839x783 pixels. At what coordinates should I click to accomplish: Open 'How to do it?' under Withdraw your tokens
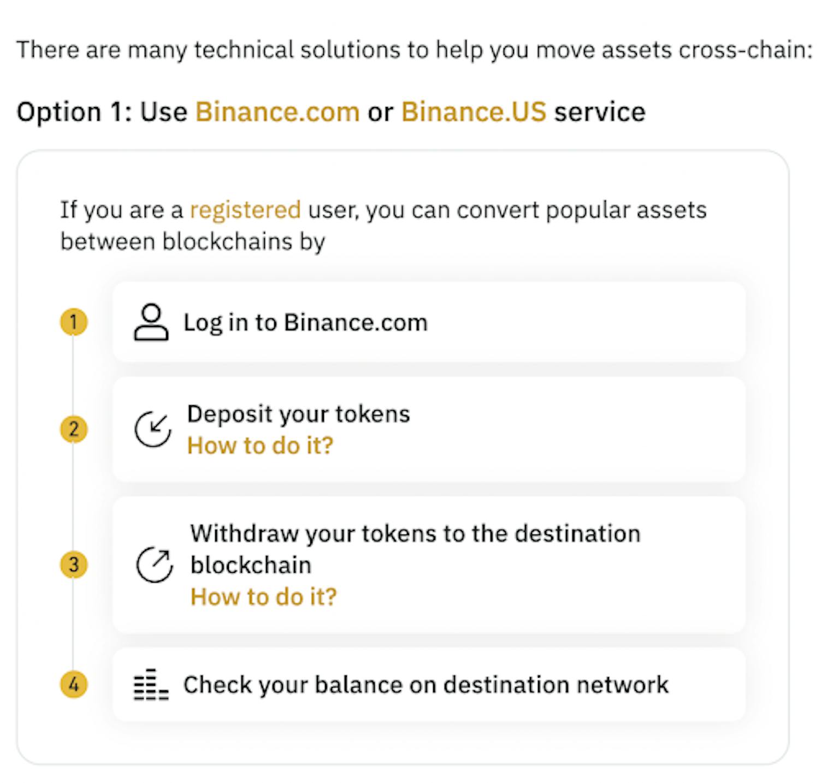click(263, 597)
